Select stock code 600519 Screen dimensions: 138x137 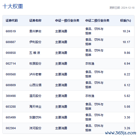click(11, 31)
